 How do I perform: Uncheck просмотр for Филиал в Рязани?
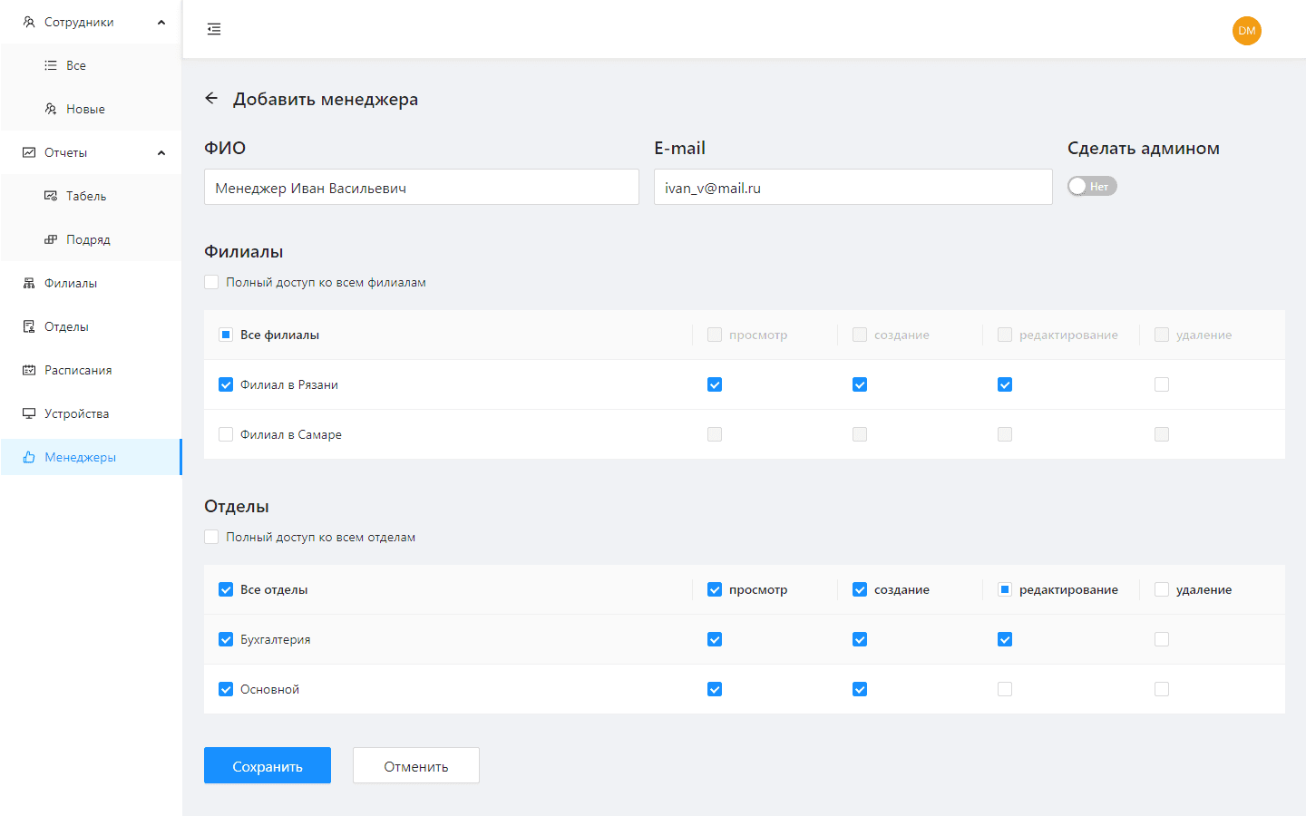pos(715,384)
